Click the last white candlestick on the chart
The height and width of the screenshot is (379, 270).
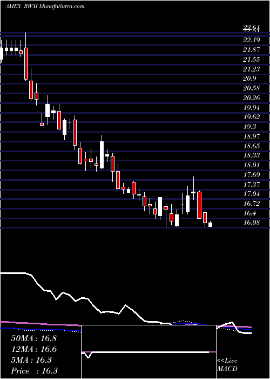pos(211,224)
